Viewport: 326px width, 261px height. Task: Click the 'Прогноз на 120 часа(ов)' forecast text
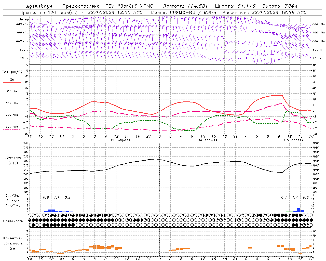point(49,12)
